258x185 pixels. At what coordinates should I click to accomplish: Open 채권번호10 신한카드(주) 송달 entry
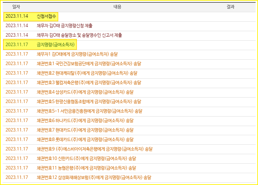(86, 159)
